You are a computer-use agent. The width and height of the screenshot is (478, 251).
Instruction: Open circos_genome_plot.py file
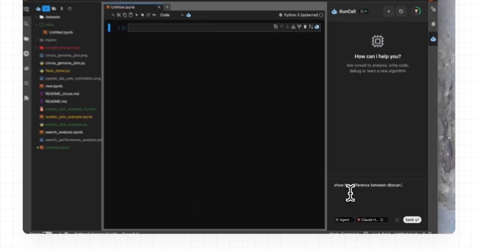click(x=65, y=63)
